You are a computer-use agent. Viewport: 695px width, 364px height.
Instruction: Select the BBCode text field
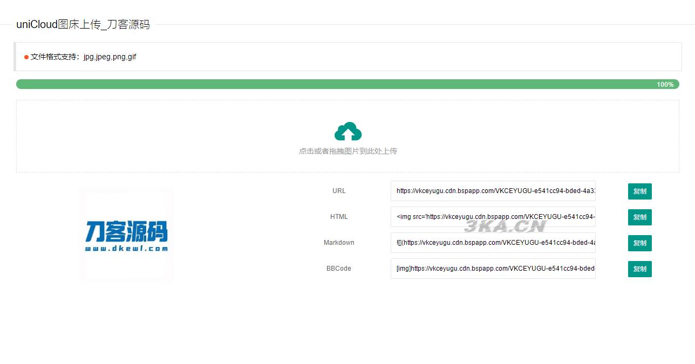[493, 269]
